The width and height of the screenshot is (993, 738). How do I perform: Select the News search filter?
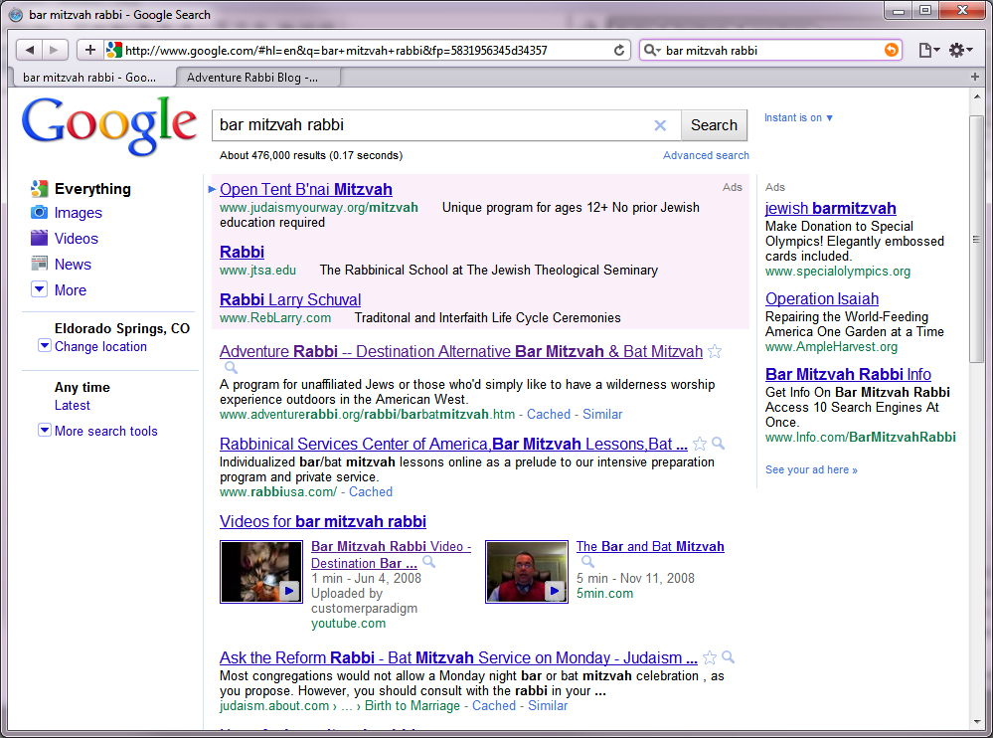click(73, 265)
